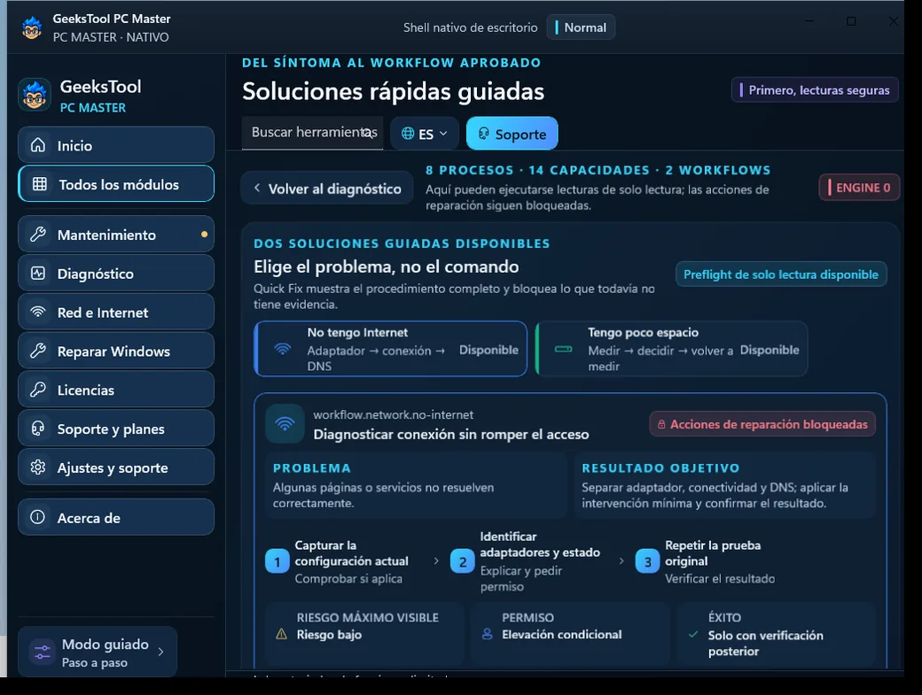Open the Inicio home page
922x695 pixels.
pos(116,145)
